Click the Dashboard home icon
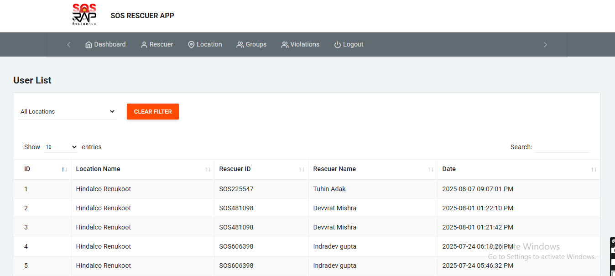This screenshot has height=276, width=615. click(89, 45)
